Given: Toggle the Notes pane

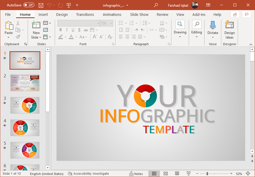Looking at the screenshot, I should tap(136, 174).
